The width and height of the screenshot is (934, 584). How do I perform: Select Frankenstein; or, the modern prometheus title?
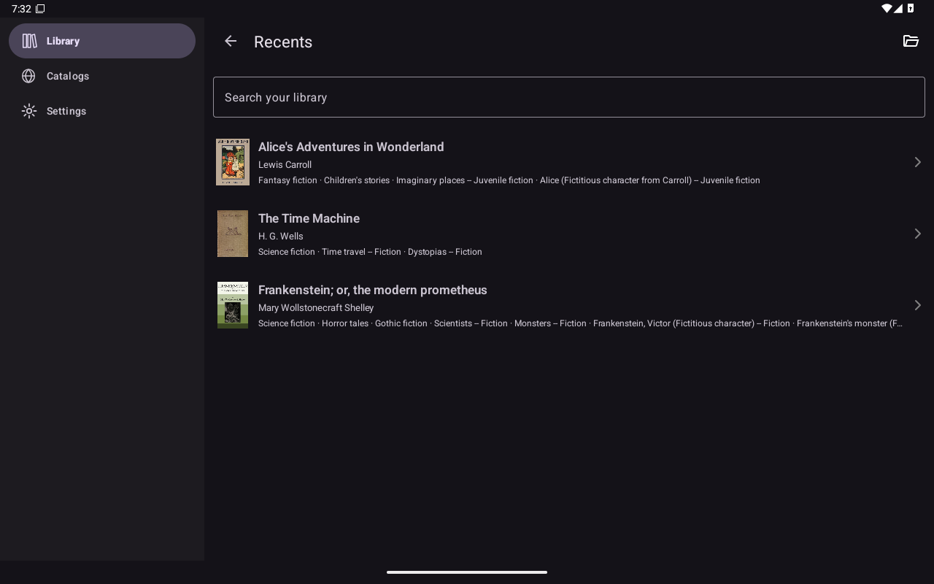[373, 290]
